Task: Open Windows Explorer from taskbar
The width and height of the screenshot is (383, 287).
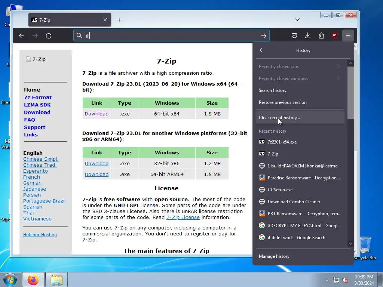Action: [56, 280]
